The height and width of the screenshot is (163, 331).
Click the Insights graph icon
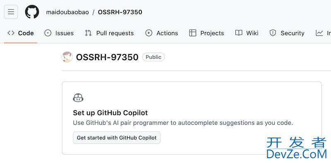click(x=319, y=33)
